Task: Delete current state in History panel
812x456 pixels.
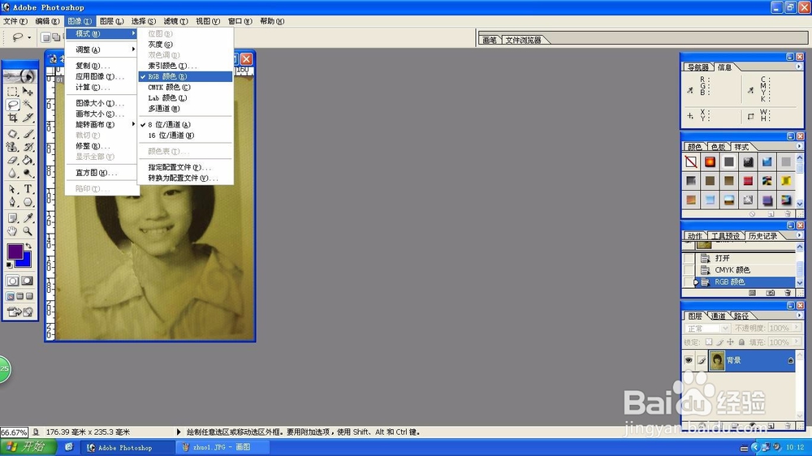Action: pos(788,293)
